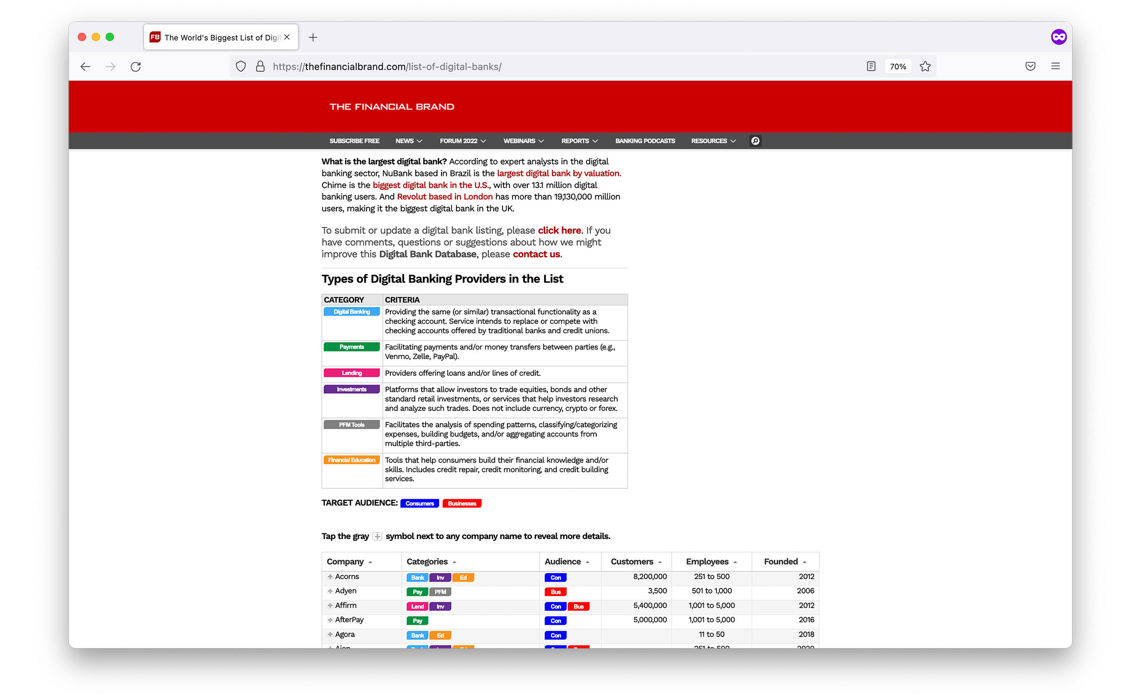This screenshot has height=694, width=1141.
Task: Click the 70% zoom level indicator
Action: pos(897,66)
